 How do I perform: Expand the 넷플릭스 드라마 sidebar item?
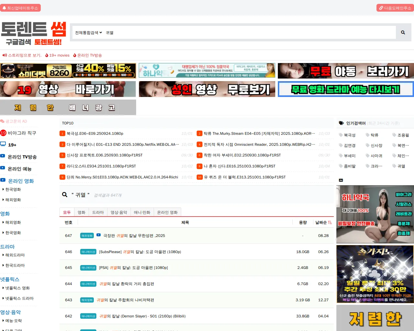click(19, 298)
